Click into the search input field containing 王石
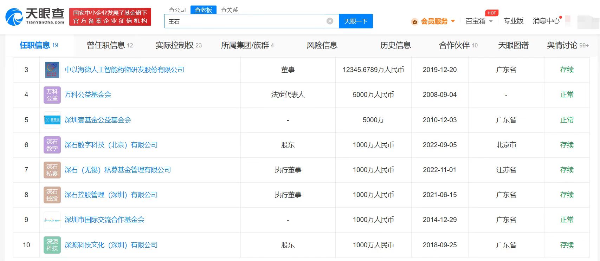The width and height of the screenshot is (600, 261). (246, 21)
